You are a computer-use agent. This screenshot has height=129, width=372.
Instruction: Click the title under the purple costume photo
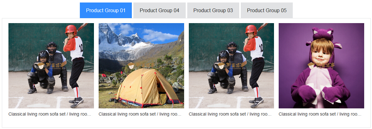pyautogui.click(x=320, y=114)
